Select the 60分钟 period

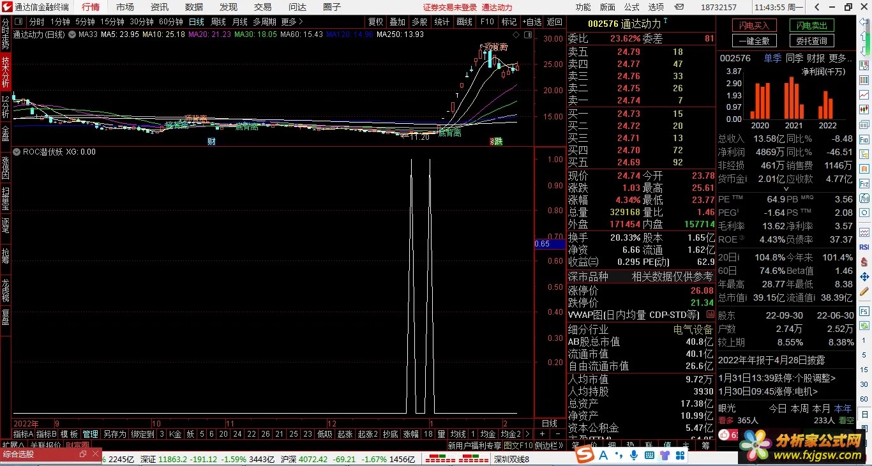coord(171,22)
